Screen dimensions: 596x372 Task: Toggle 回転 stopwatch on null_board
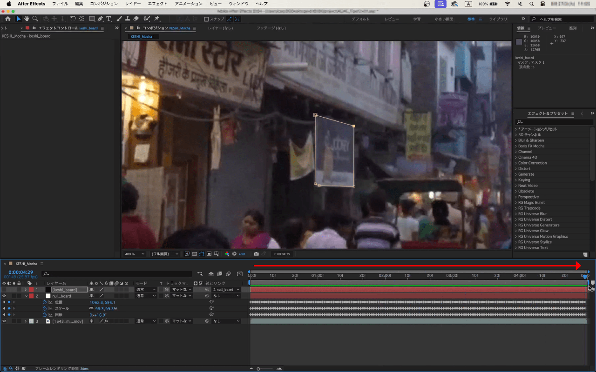[x=45, y=315]
